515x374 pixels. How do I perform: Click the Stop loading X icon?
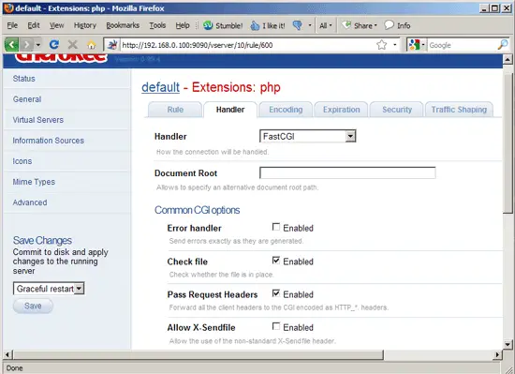73,44
